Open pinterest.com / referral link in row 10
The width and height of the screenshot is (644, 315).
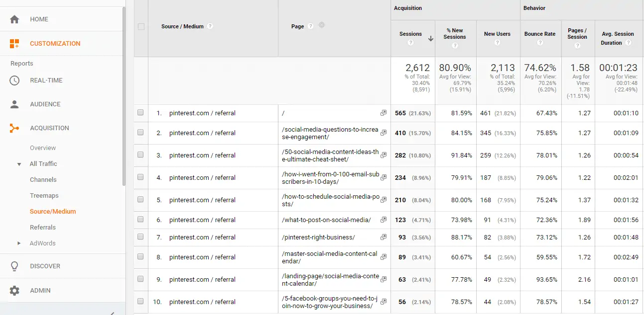point(202,302)
